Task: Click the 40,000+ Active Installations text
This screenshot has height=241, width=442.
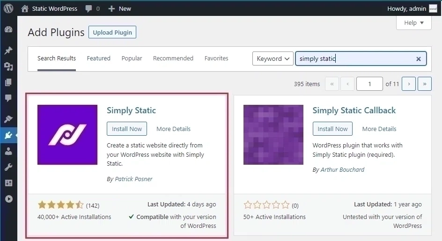Action: coord(74,217)
